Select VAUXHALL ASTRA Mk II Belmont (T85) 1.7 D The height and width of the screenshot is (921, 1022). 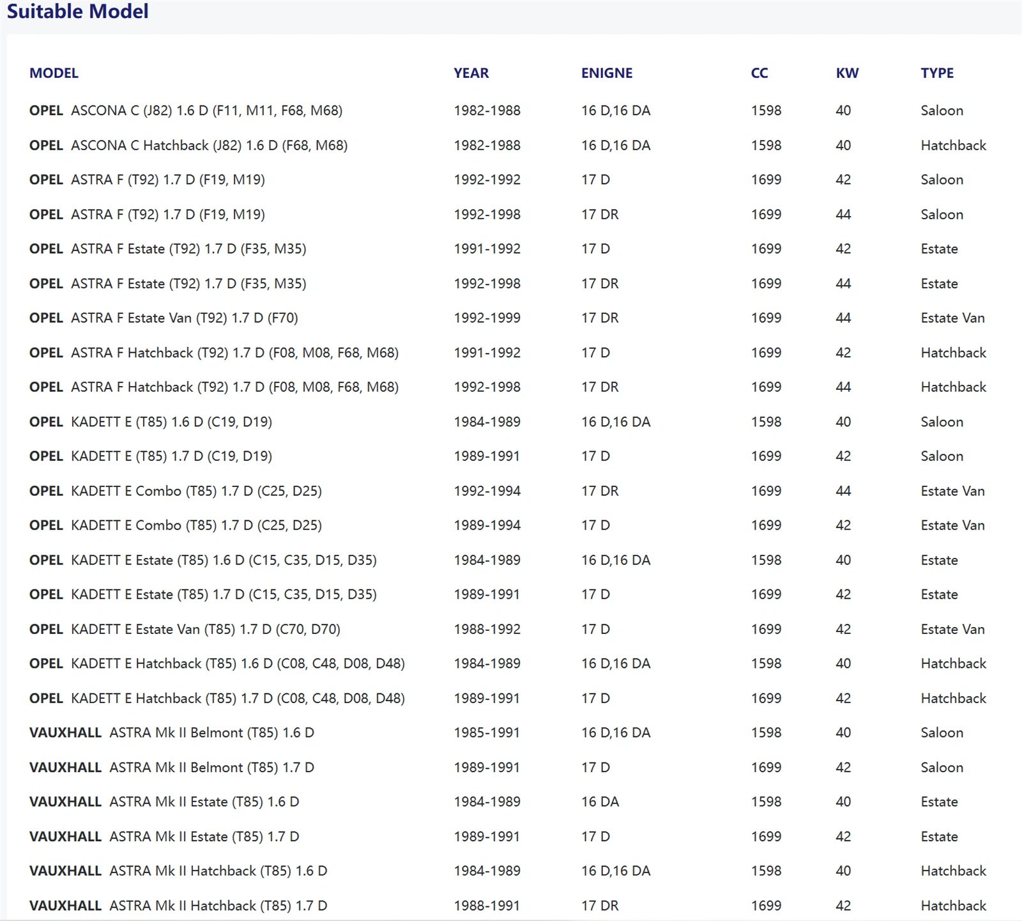point(172,767)
